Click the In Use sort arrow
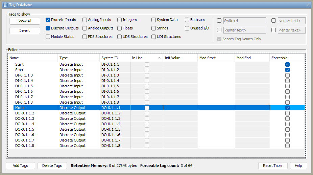This screenshot has width=313, height=175. click(x=159, y=58)
